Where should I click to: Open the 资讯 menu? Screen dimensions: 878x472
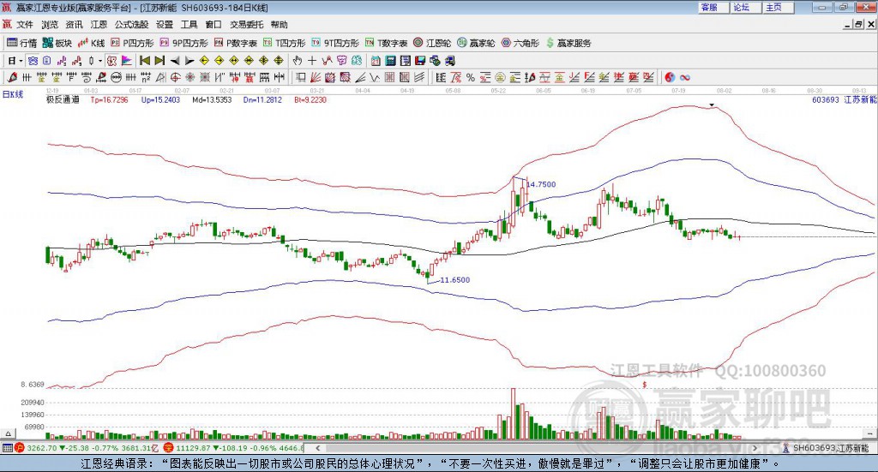(x=74, y=25)
